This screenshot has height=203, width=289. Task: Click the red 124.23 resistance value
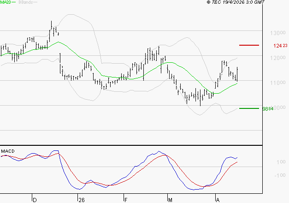point(280,46)
